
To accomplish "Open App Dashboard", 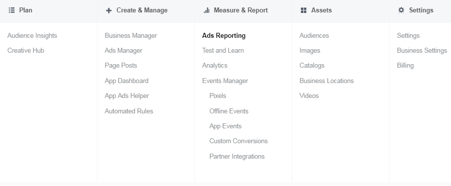I will (x=126, y=81).
